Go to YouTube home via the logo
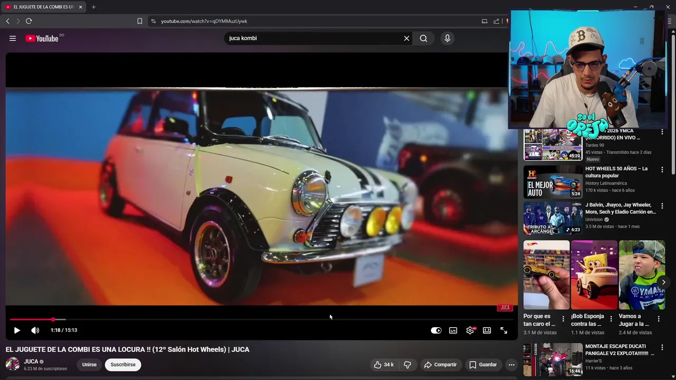676x380 pixels. click(42, 38)
